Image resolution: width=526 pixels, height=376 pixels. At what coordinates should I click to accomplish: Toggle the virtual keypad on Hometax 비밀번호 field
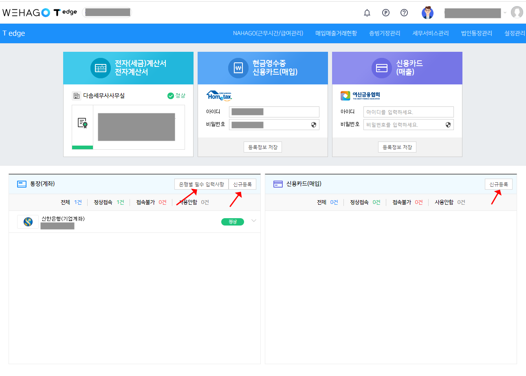point(313,124)
